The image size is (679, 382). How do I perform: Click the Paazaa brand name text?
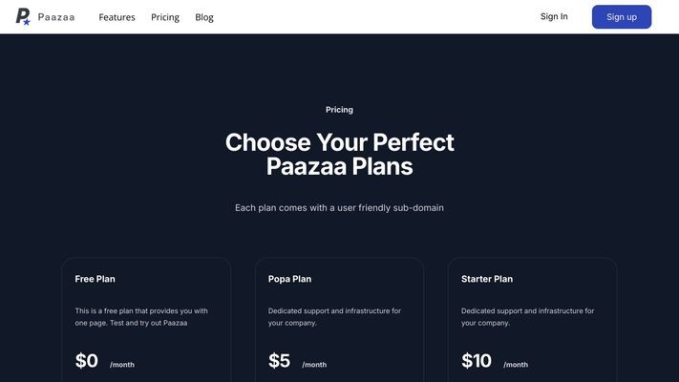56,17
